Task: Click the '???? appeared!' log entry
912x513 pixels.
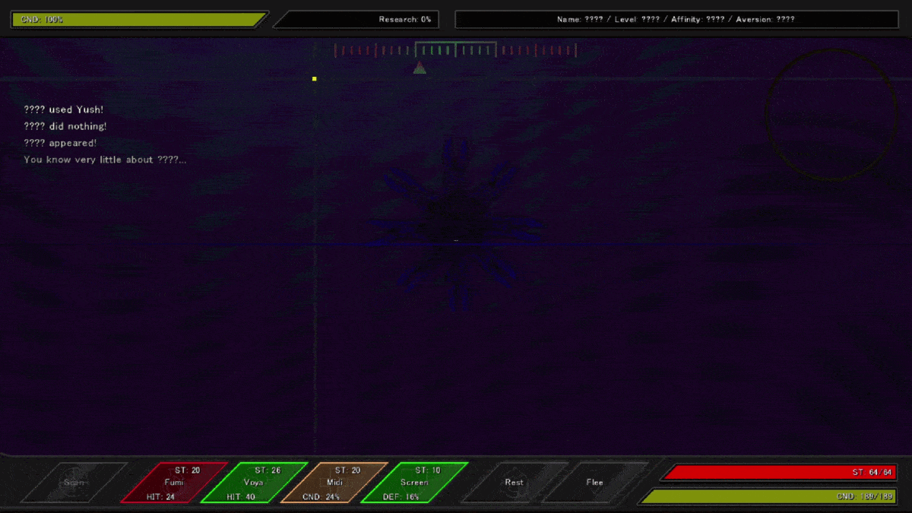Action: point(60,143)
